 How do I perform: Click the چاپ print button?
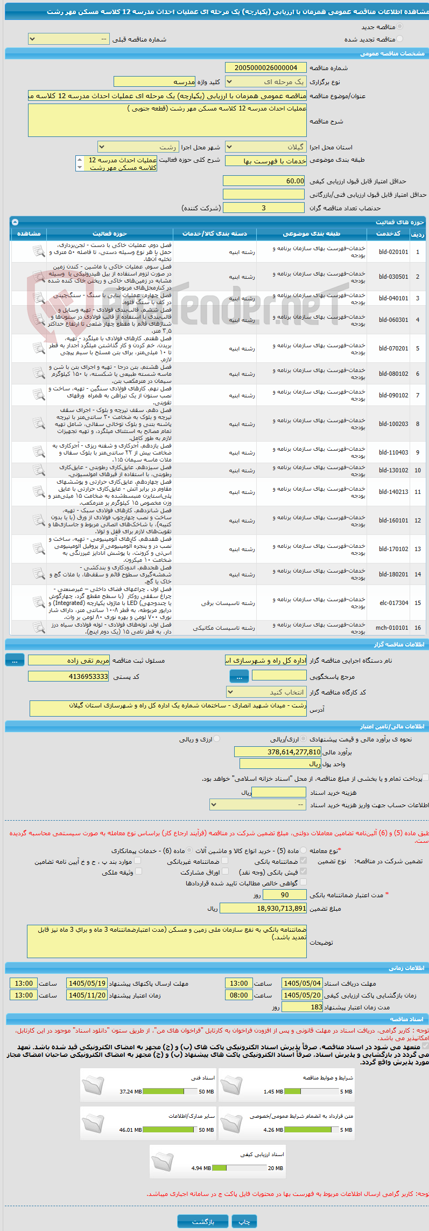click(244, 1221)
